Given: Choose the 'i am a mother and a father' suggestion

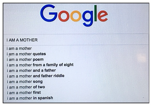Looking at the screenshot, I should point(31,70).
